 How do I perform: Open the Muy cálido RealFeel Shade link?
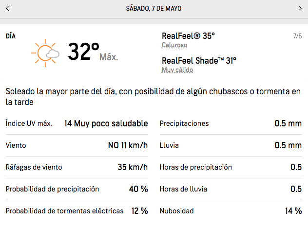click(x=177, y=70)
